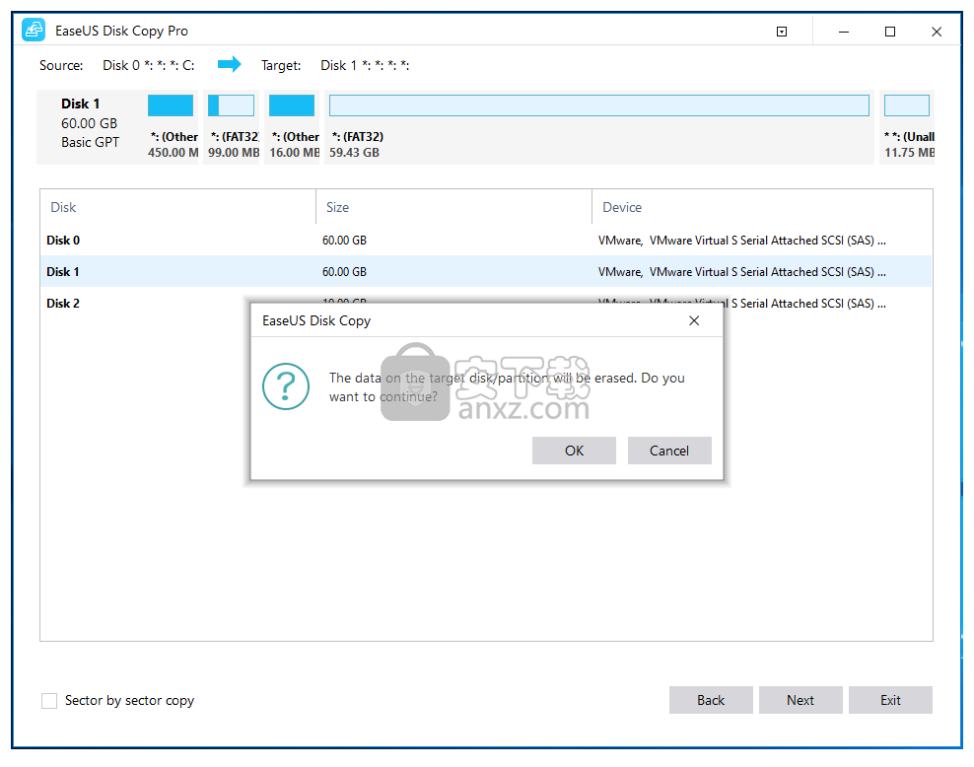Go to previous step with Back

pos(711,700)
